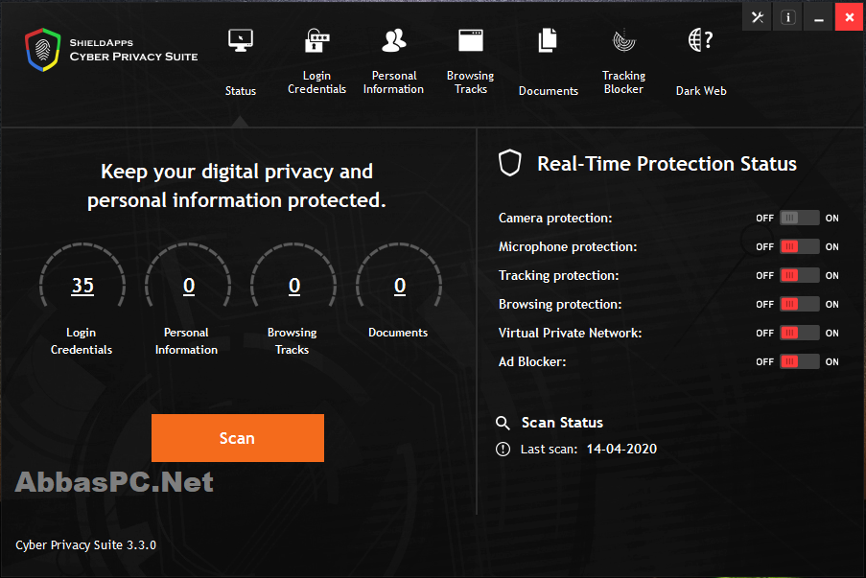Open the Dark Web globe icon
This screenshot has height=578, width=866.
click(700, 40)
